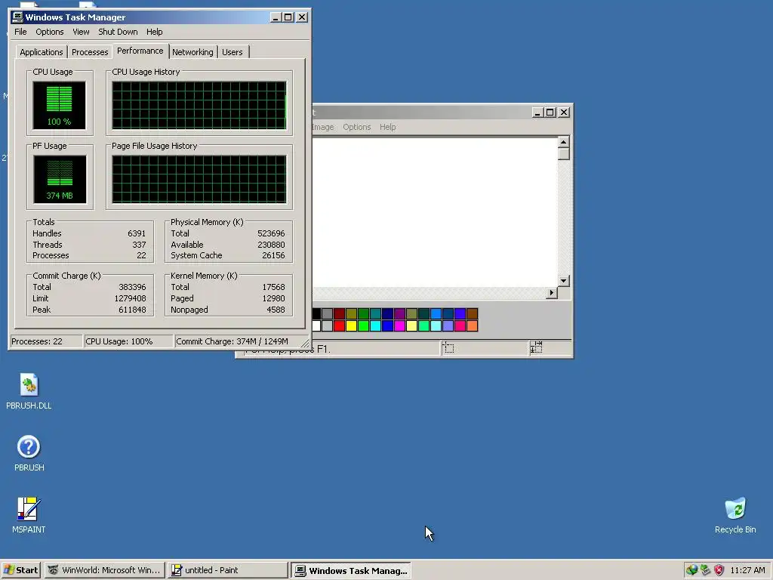Click Physical Memory Total value 523696

(x=271, y=233)
